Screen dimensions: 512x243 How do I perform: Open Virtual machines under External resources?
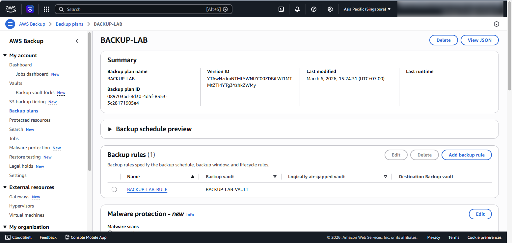(x=27, y=215)
